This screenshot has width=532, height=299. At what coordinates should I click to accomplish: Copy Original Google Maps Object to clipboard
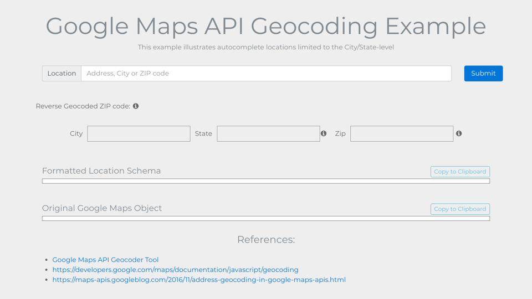click(x=460, y=209)
